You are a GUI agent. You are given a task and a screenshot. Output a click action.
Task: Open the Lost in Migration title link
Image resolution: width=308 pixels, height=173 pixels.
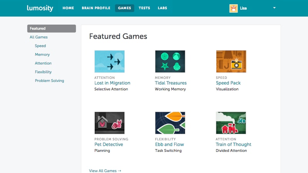pos(112,83)
